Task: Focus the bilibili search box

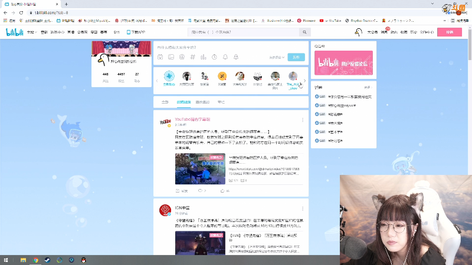Action: tap(244, 32)
